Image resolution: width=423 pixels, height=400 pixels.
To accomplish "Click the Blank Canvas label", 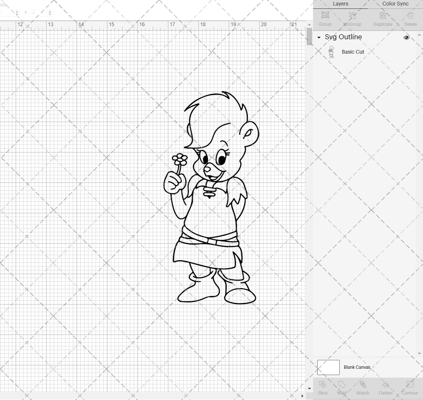I will tap(357, 367).
